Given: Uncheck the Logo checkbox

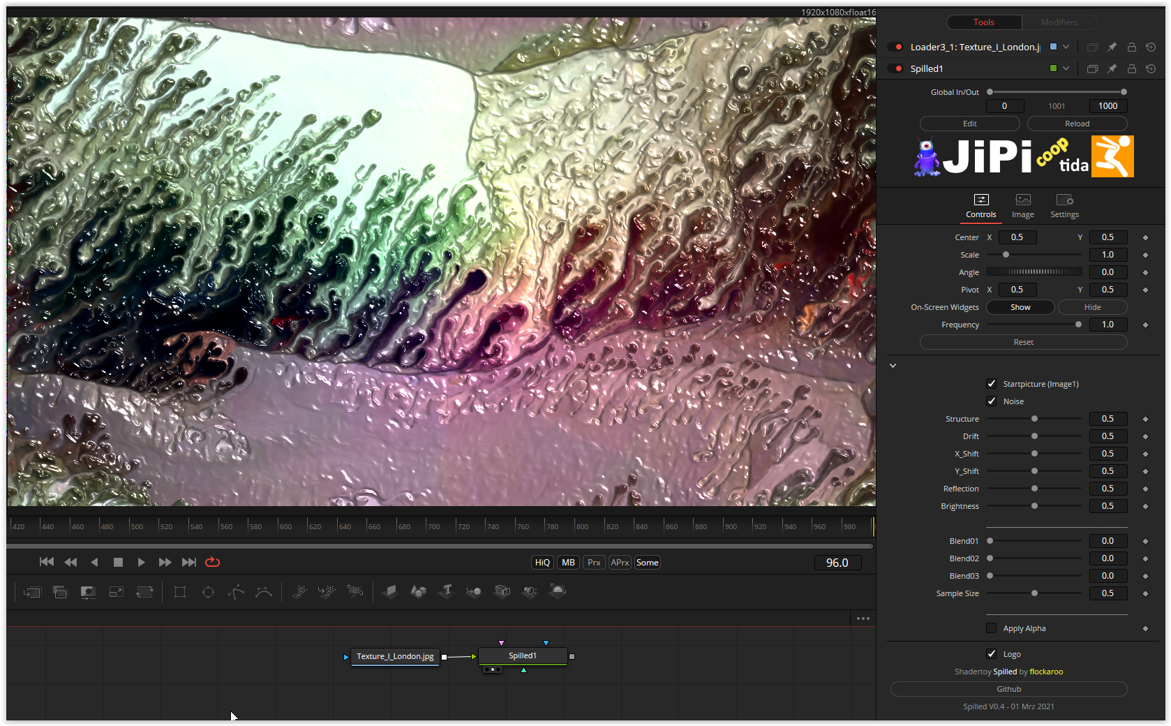Looking at the screenshot, I should [992, 654].
